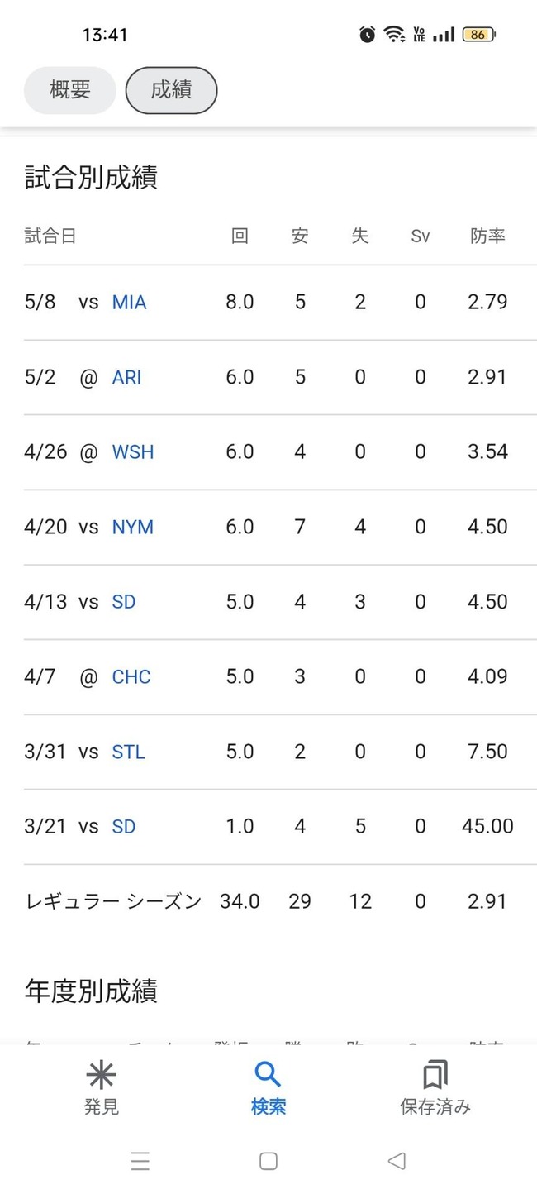Switch to the 概要 tab
The height and width of the screenshot is (1194, 537).
pos(70,90)
